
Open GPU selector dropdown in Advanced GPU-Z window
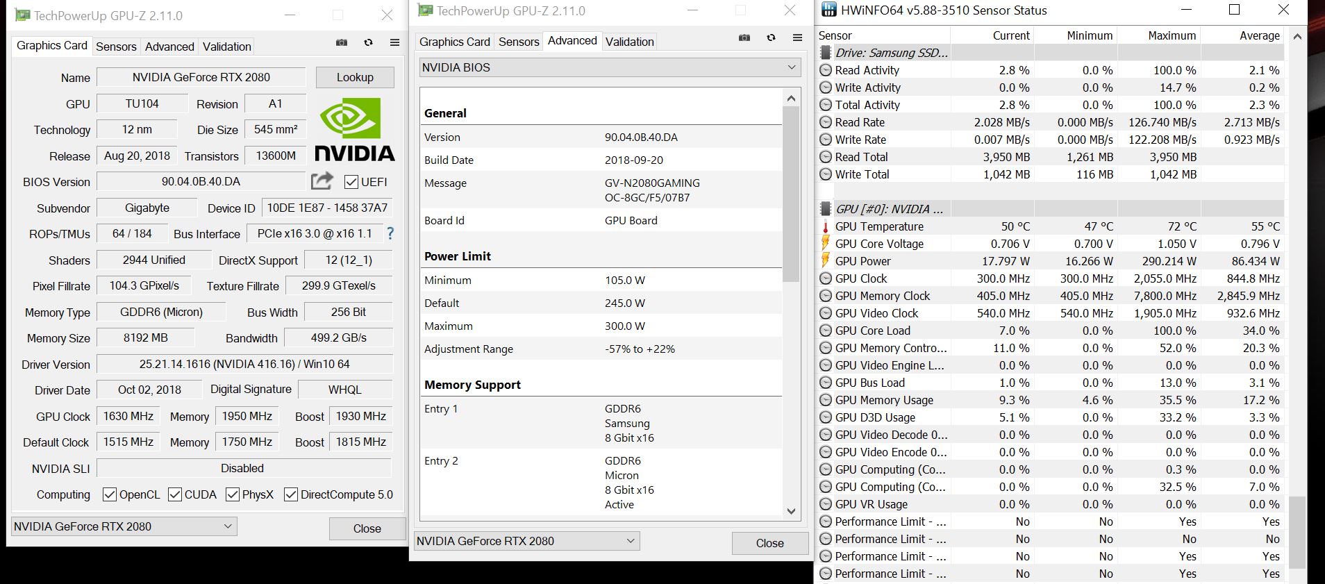[x=527, y=541]
